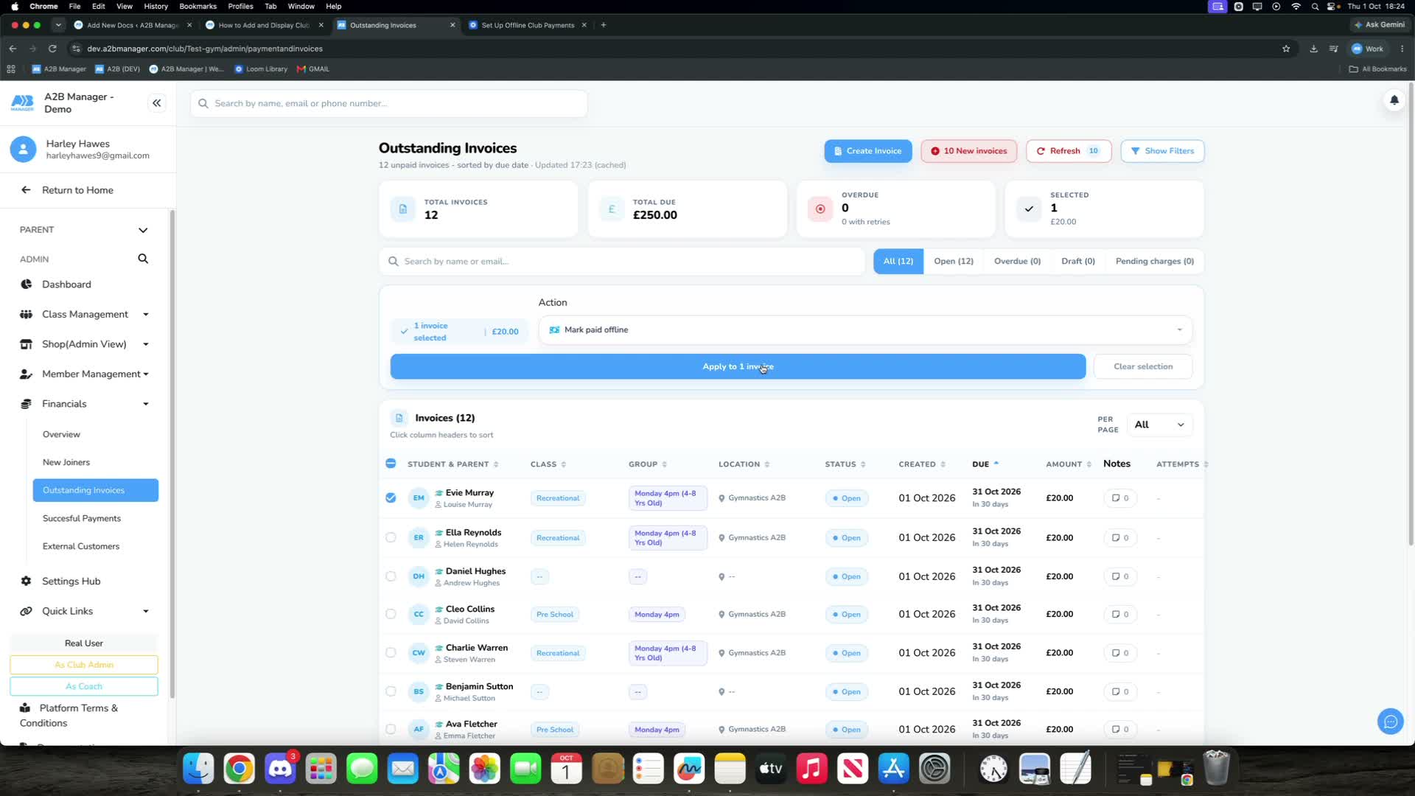The image size is (1415, 796).
Task: Click the user profile avatar icon
Action: pyautogui.click(x=23, y=150)
